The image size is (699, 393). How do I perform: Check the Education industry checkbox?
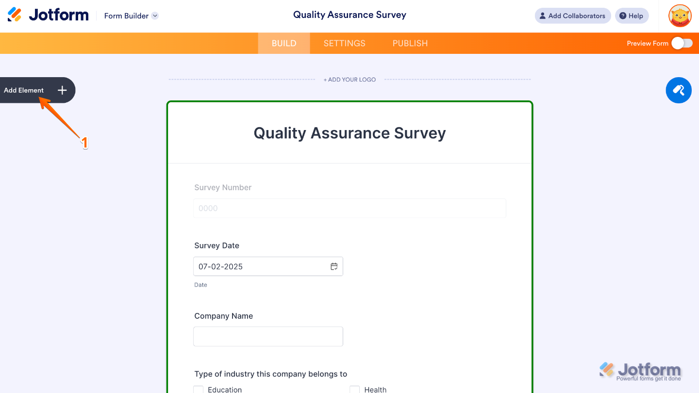click(198, 389)
